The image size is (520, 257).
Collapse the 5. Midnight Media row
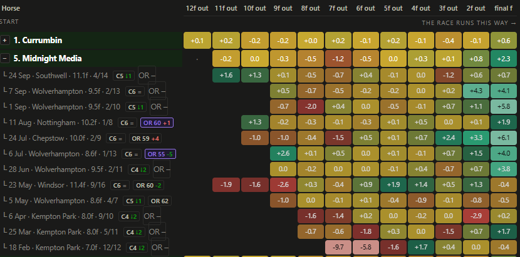[x=5, y=59]
